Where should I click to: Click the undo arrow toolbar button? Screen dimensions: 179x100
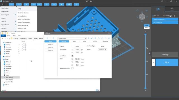[x=34, y=4]
